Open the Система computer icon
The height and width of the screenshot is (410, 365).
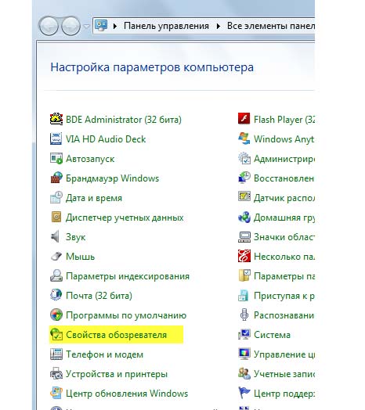pos(244,334)
